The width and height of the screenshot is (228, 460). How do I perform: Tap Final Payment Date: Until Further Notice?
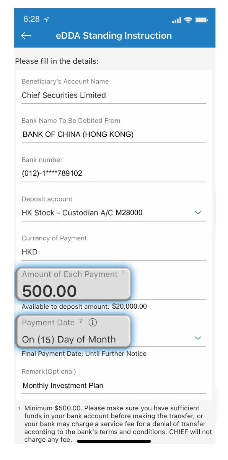[84, 354]
